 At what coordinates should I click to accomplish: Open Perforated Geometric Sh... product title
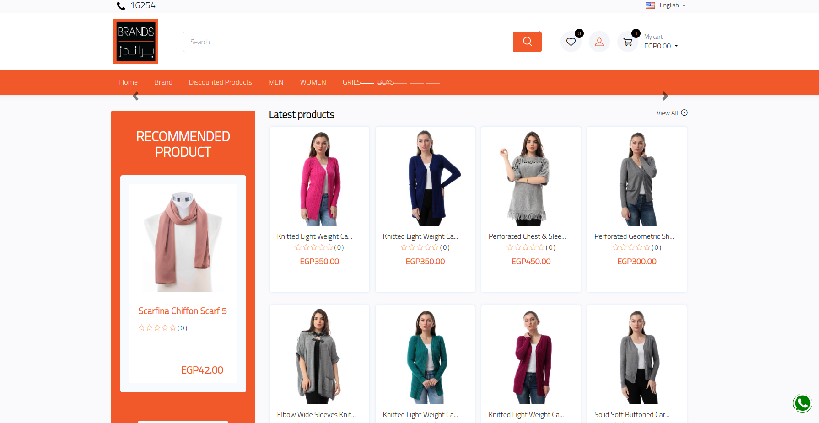point(634,236)
